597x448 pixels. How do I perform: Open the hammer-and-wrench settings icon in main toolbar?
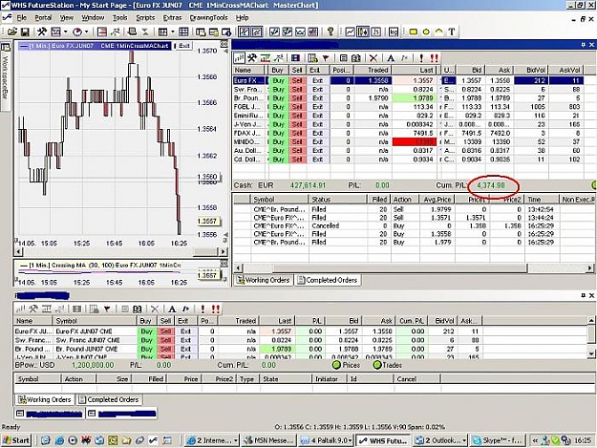tap(42, 32)
